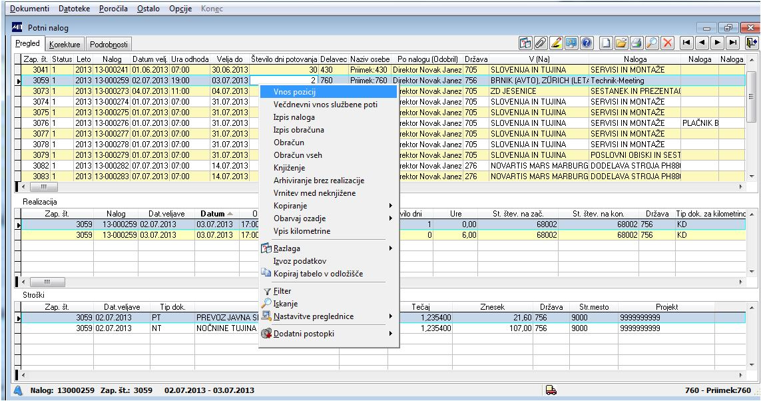761x401 pixels.
Task: Jump to first record with navigation arrow
Action: tap(686, 43)
